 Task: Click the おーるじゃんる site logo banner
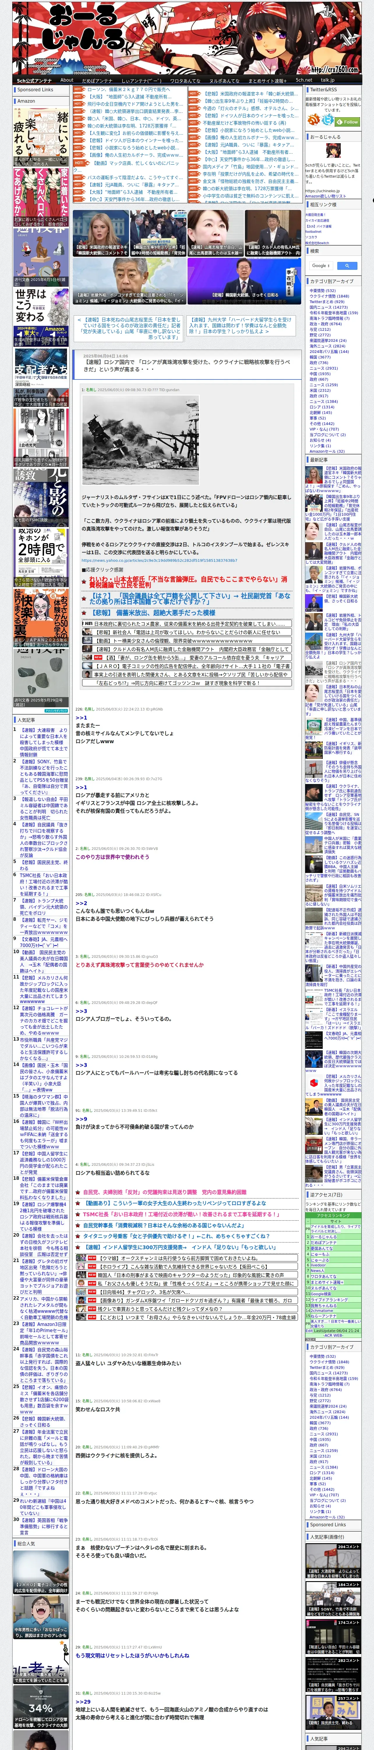click(187, 37)
